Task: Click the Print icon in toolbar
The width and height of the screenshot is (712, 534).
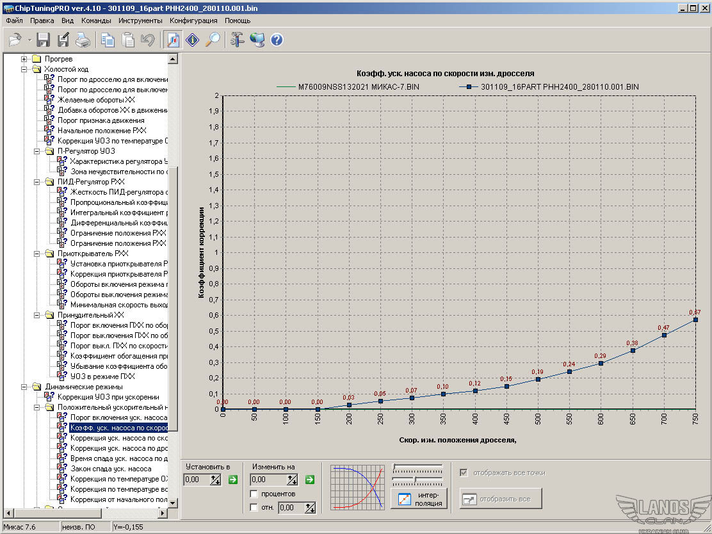Action: 83,40
